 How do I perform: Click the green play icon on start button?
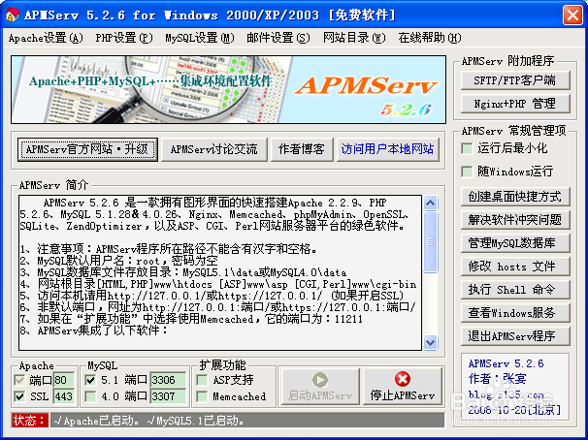[320, 380]
